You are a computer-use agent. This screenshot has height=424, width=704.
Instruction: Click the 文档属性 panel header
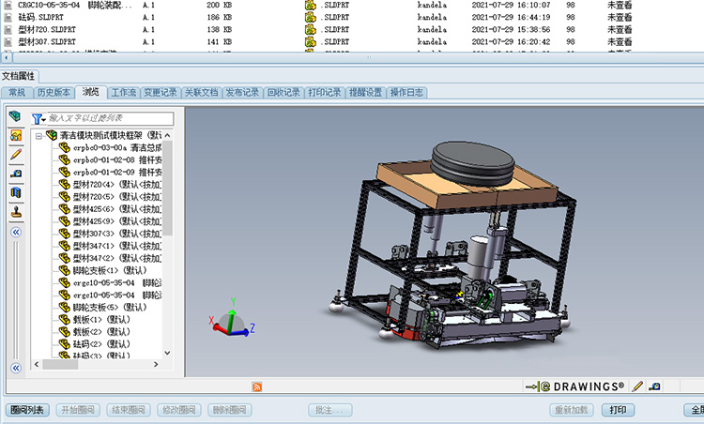click(19, 76)
